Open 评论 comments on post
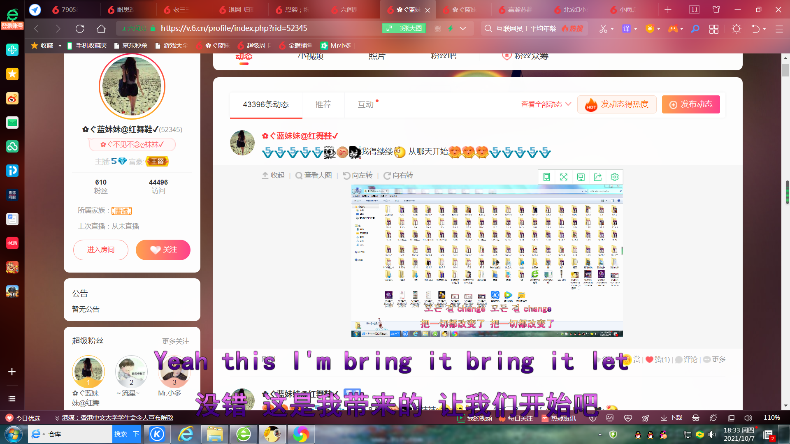The image size is (790, 444). pos(686,360)
